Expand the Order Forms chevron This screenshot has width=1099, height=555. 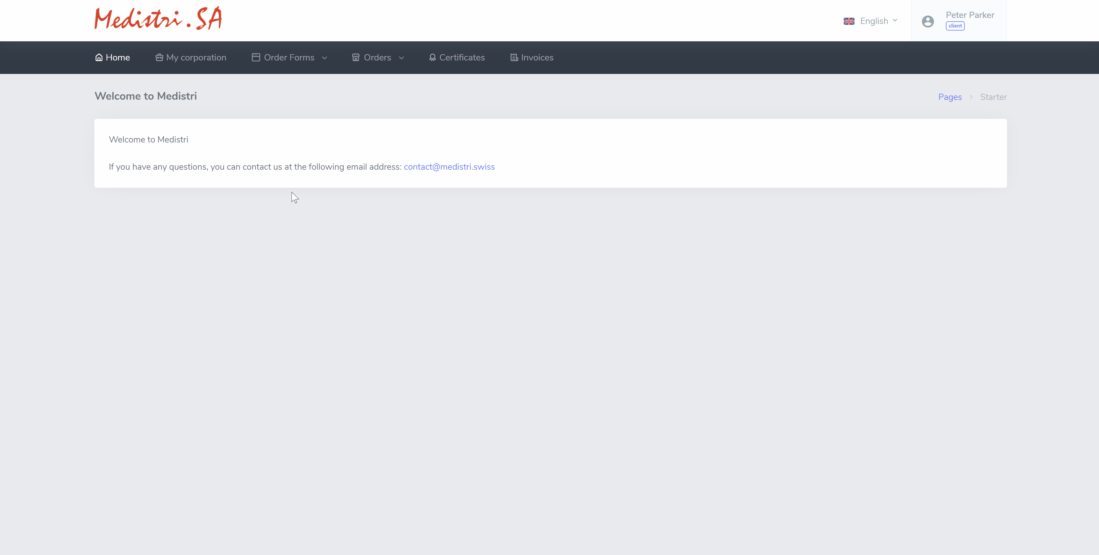tap(324, 58)
